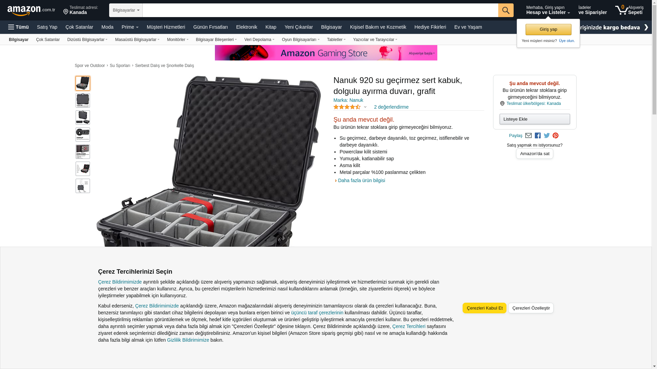
Task: Open the Tümü hamburger menu
Action: [18, 27]
